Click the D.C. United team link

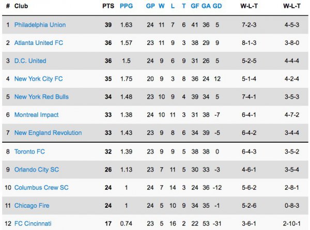tap(30, 61)
